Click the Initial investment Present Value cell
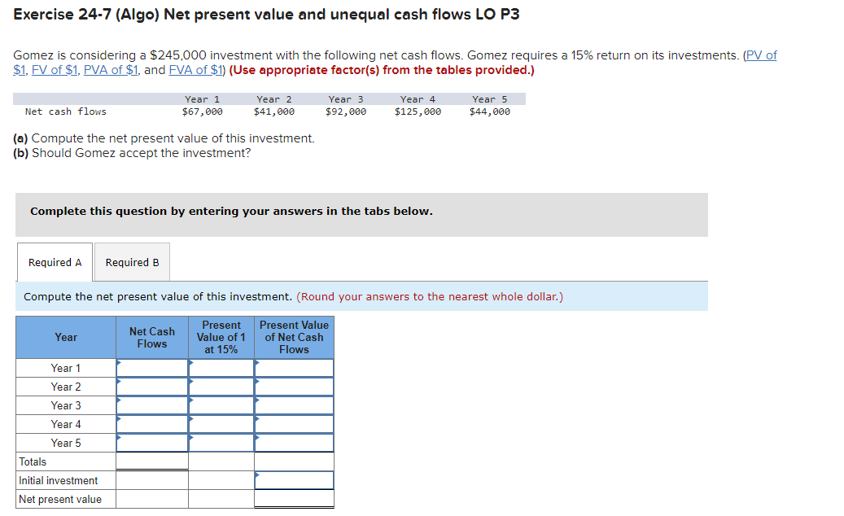This screenshot has height=516, width=844. 293,480
